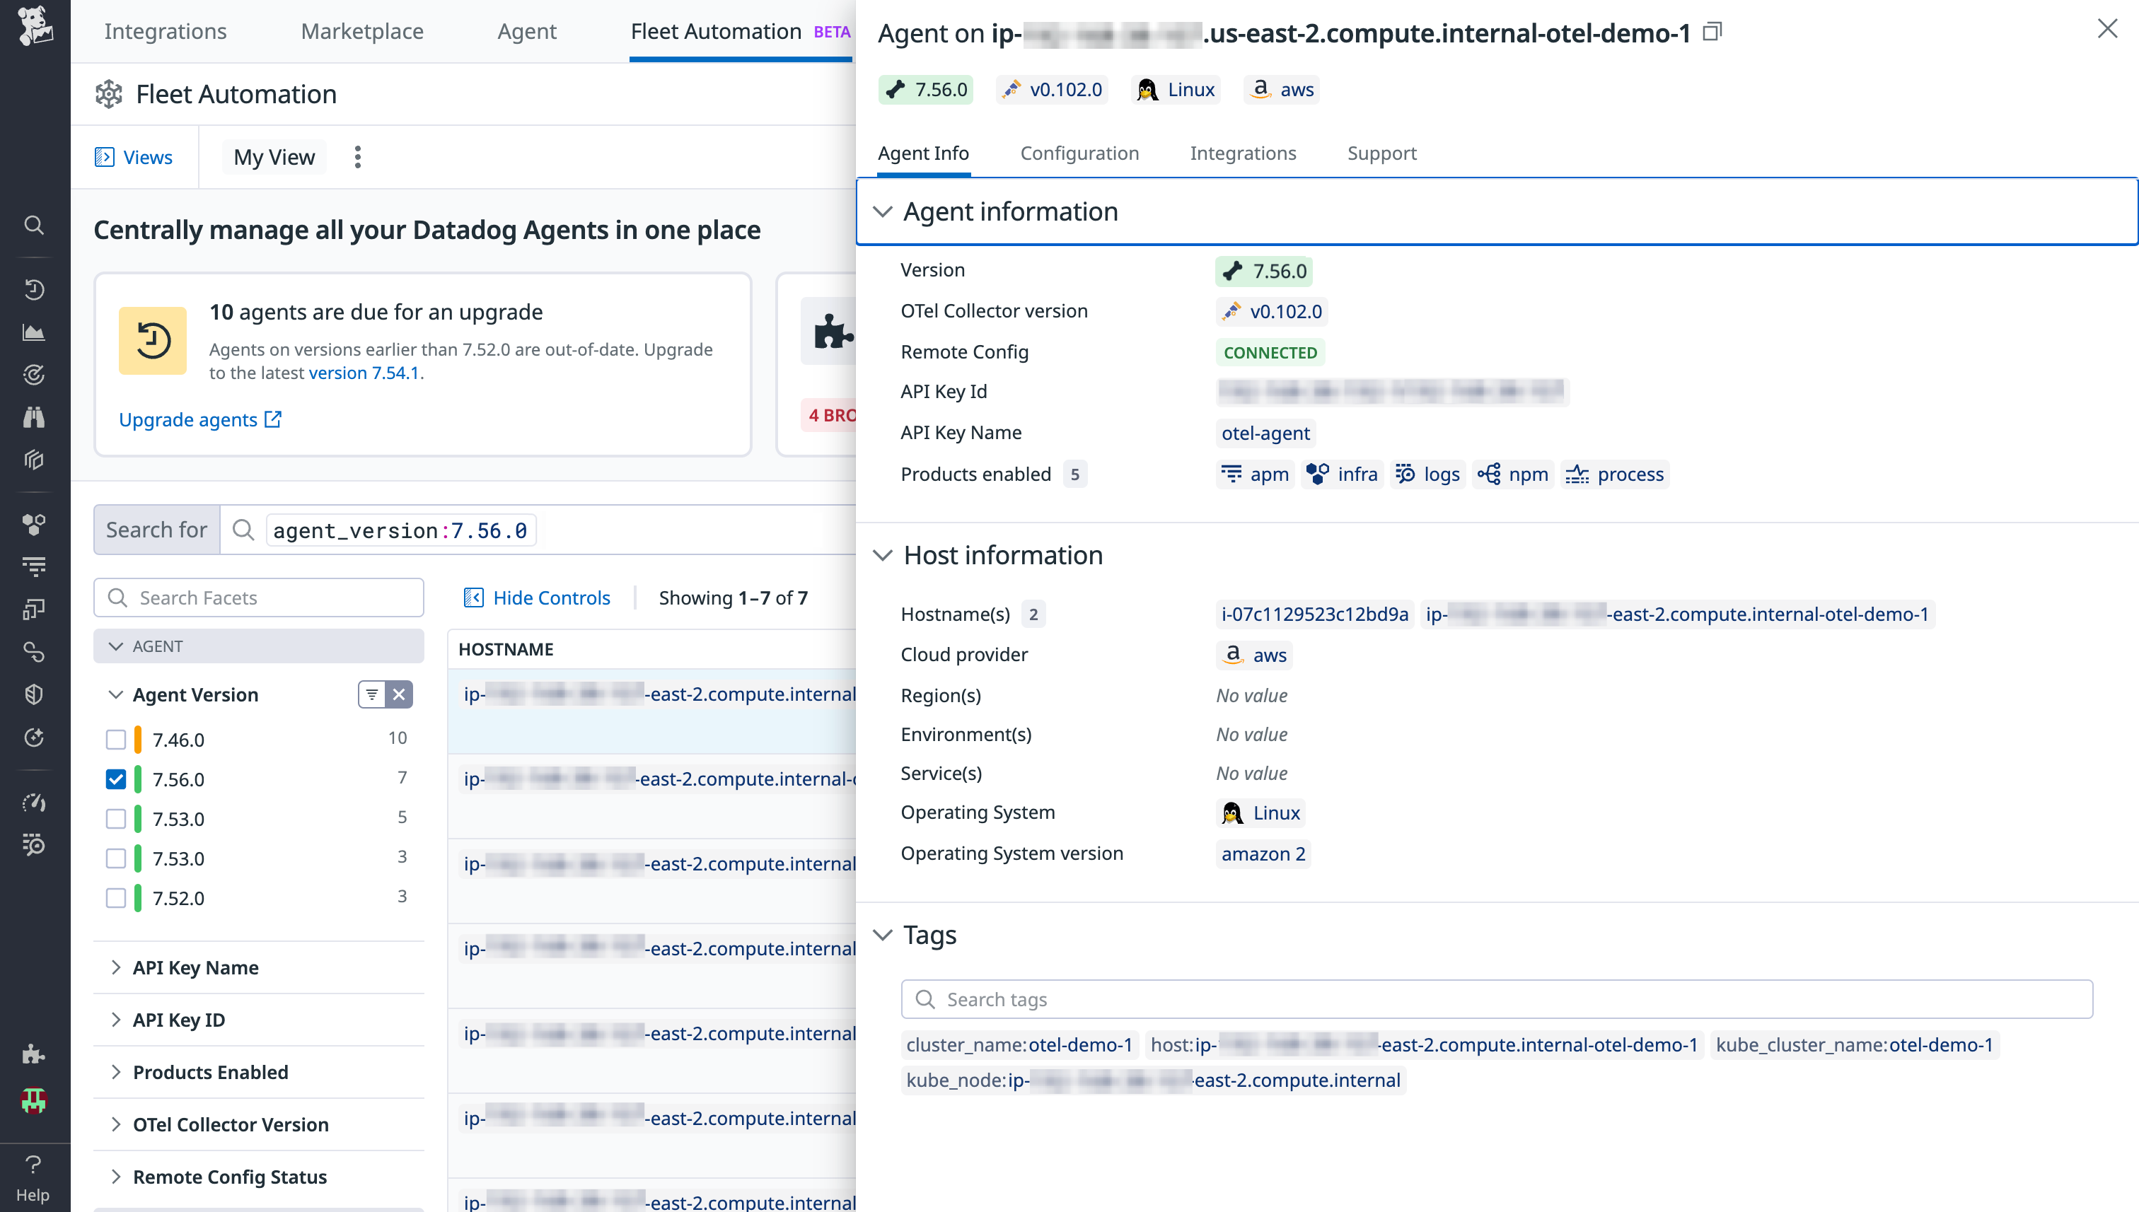
Task: Click the Linux penguin badge in header
Action: coord(1176,89)
